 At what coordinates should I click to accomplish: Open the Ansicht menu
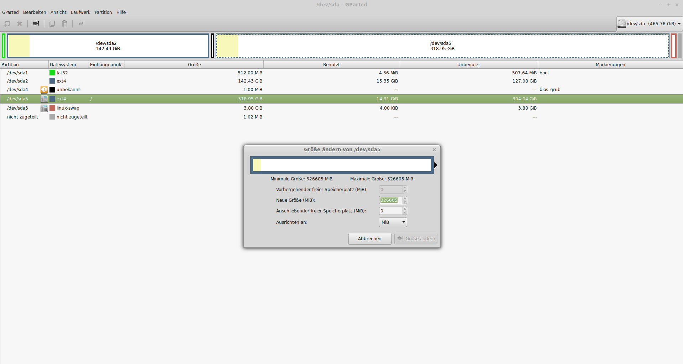pos(58,12)
